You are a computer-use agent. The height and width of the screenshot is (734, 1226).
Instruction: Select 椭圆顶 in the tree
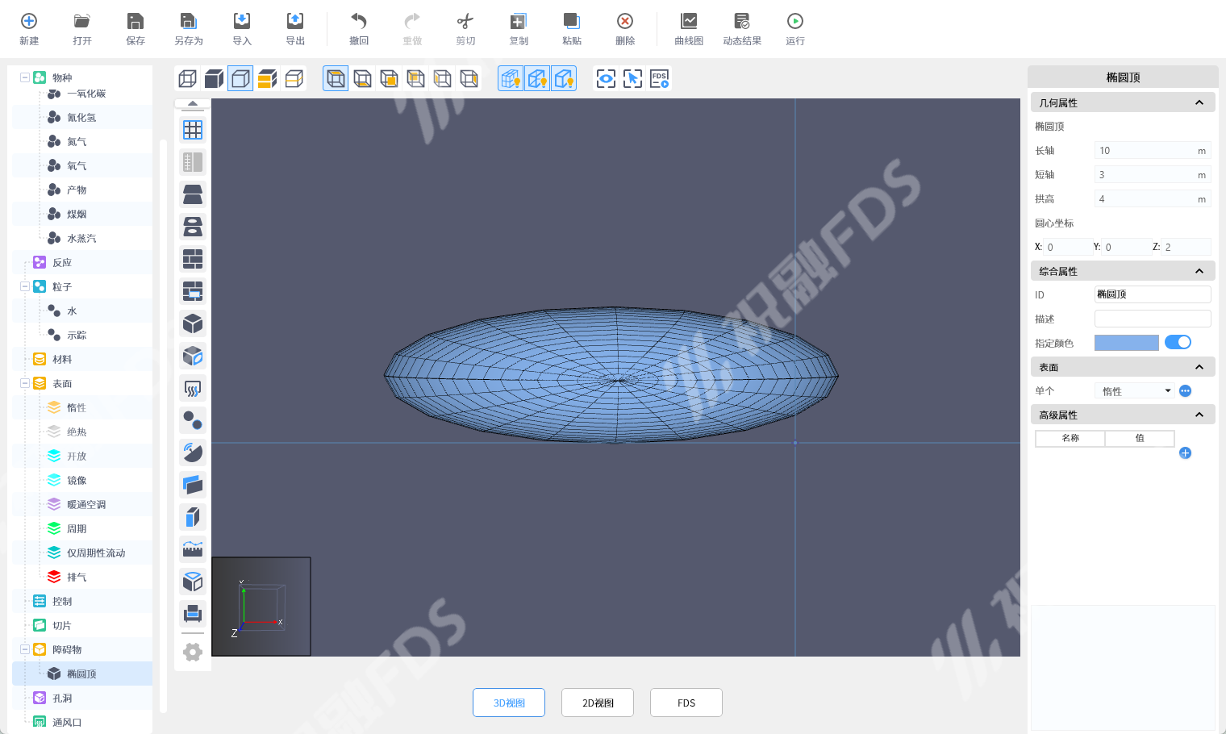pyautogui.click(x=82, y=674)
